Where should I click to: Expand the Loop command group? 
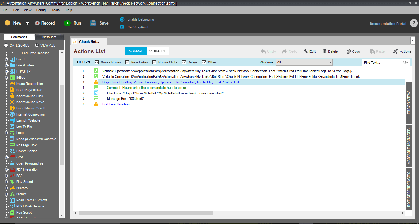coord(6,133)
